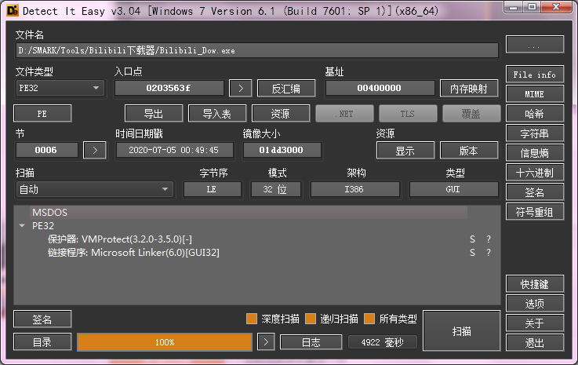The width and height of the screenshot is (578, 365).
Task: Open the 哈希 hash tool
Action: [x=535, y=114]
